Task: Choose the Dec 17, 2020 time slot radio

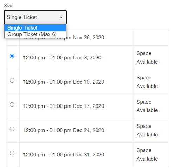Action: [12, 104]
